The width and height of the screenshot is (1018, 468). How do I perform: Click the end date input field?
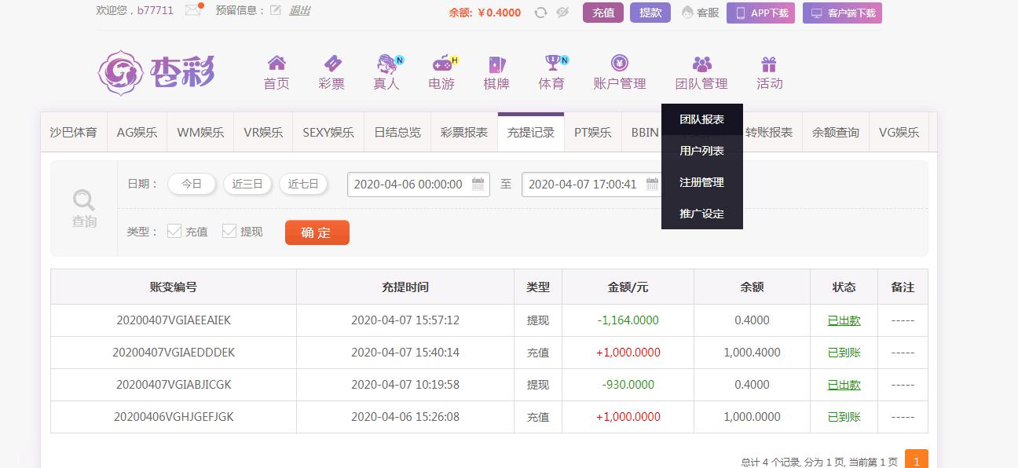[x=593, y=185]
